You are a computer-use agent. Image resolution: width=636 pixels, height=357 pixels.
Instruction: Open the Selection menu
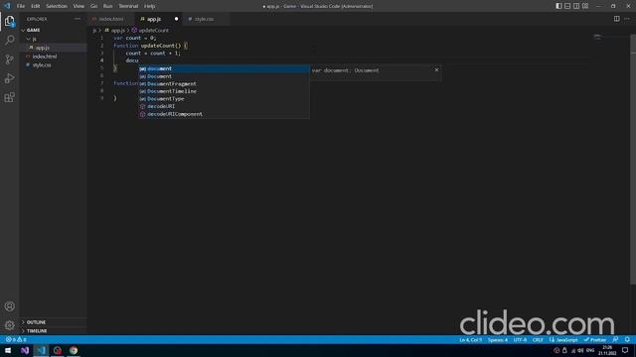[57, 6]
